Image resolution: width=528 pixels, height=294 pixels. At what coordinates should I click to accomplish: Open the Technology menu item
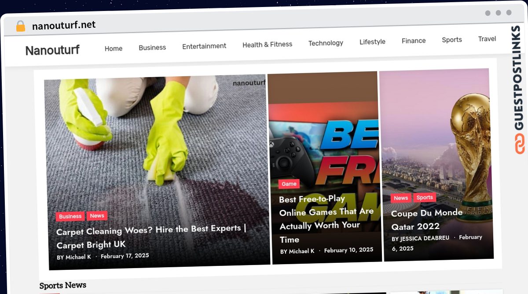(326, 43)
